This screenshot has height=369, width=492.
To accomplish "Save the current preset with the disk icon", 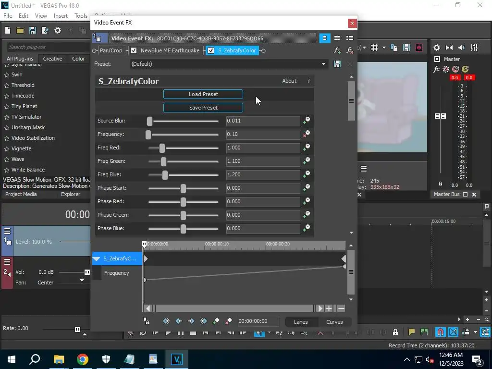I will click(x=337, y=64).
